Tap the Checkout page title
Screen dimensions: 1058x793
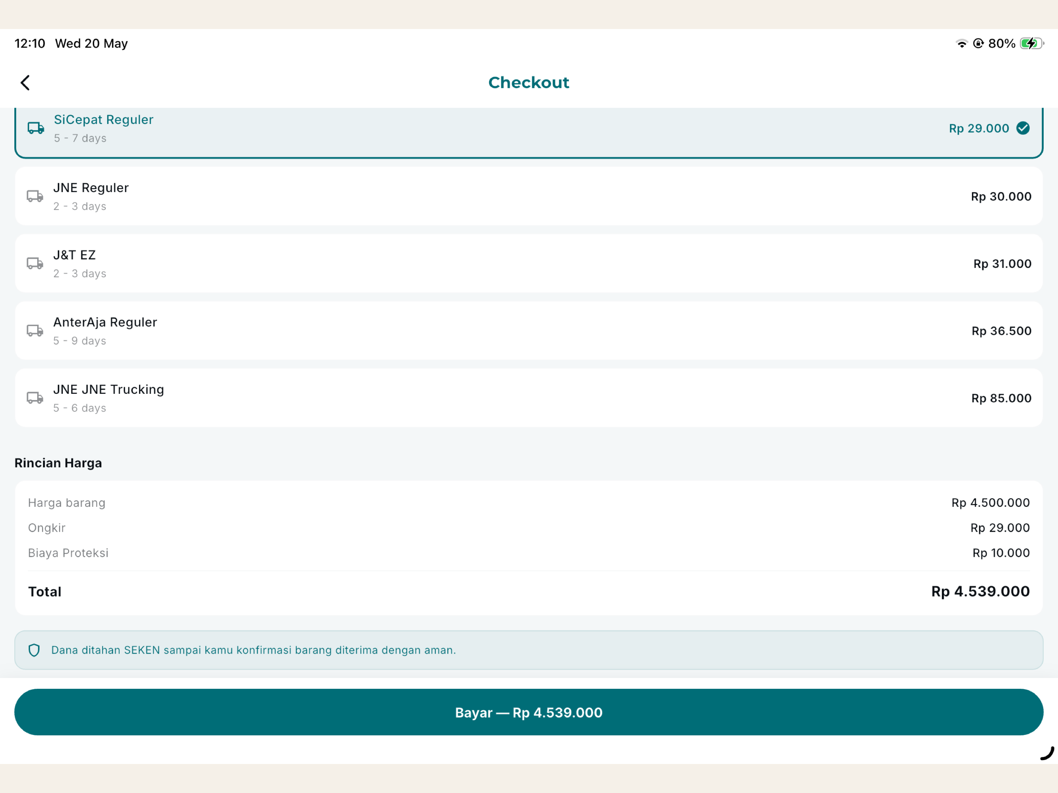coord(529,83)
